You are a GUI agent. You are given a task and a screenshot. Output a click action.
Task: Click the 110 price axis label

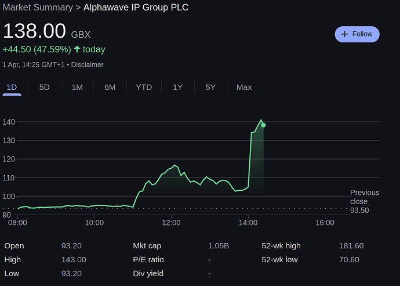tap(9, 178)
